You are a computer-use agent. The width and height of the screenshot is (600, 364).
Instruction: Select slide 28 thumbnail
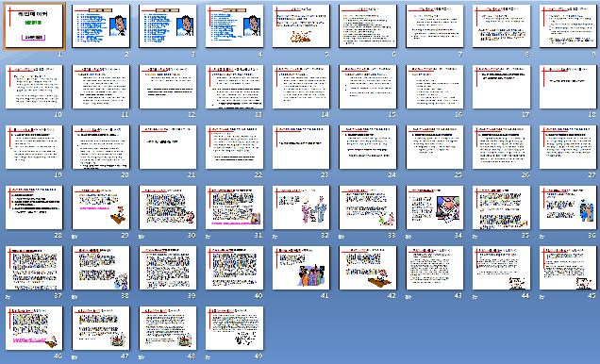[34, 207]
